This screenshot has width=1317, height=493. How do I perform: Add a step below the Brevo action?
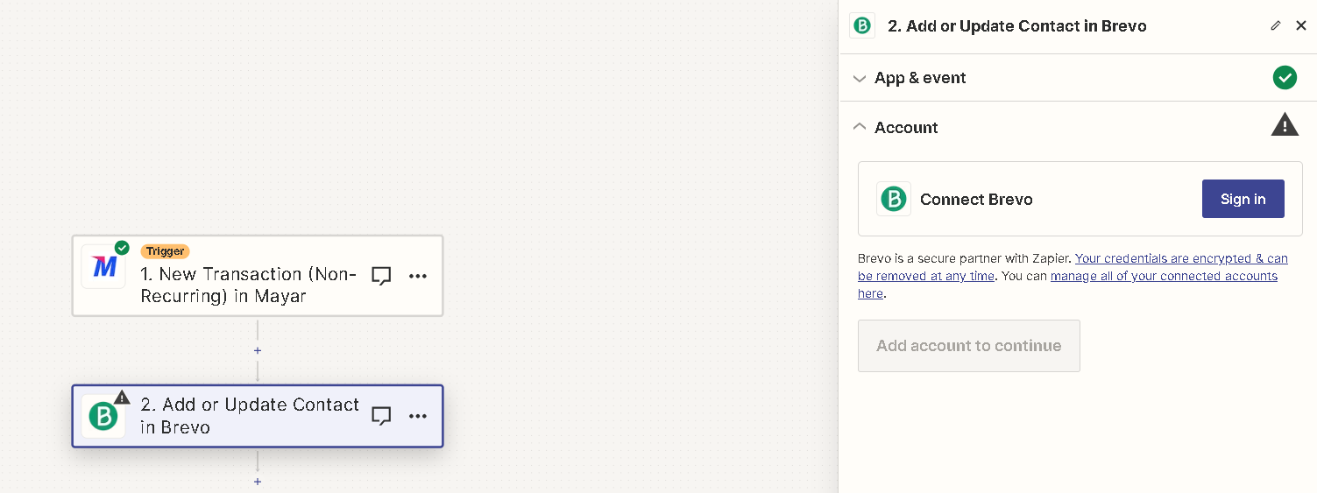(258, 482)
